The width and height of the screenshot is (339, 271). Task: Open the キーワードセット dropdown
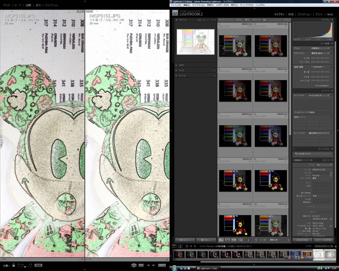(x=319, y=133)
